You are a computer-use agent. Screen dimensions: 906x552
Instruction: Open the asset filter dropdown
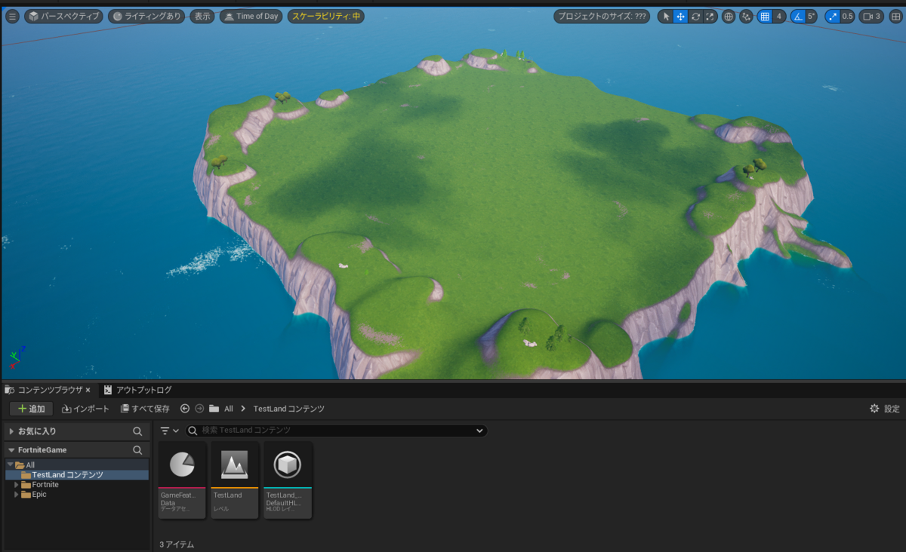169,431
